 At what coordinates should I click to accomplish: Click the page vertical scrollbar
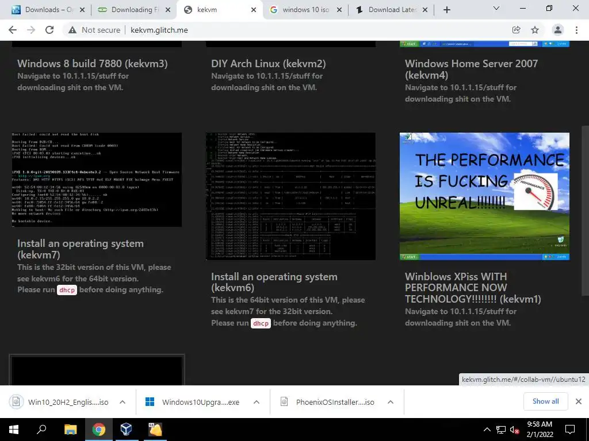pos(585,211)
